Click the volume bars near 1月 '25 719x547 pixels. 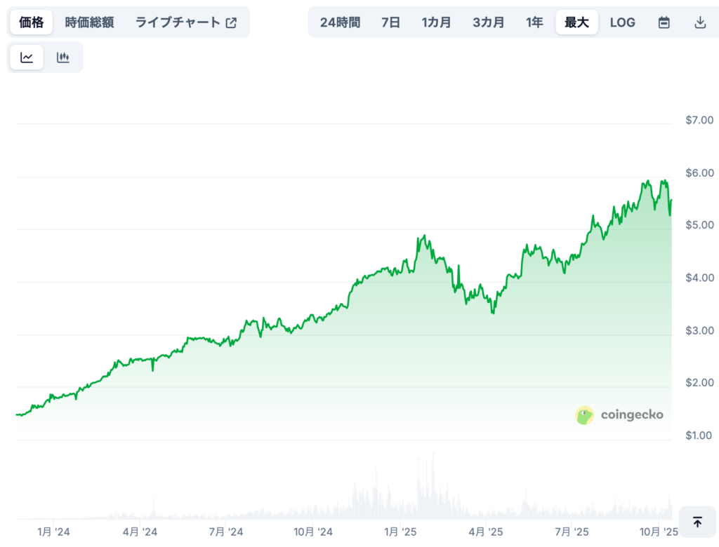tap(423, 491)
